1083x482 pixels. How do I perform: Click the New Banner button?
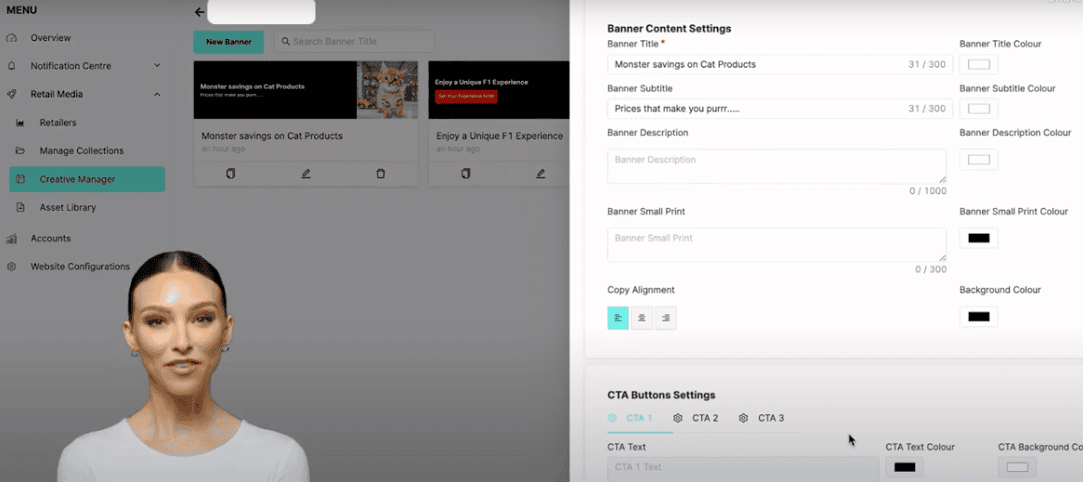[x=228, y=42]
